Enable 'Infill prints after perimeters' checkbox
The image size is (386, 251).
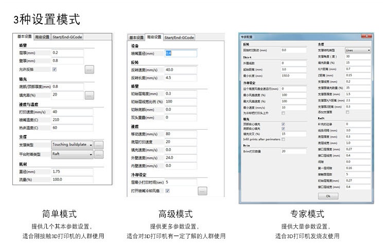pyautogui.click(x=283, y=139)
